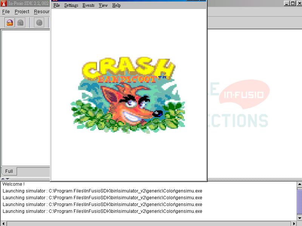
Task: Open the simulator's Help menu
Action: click(117, 5)
